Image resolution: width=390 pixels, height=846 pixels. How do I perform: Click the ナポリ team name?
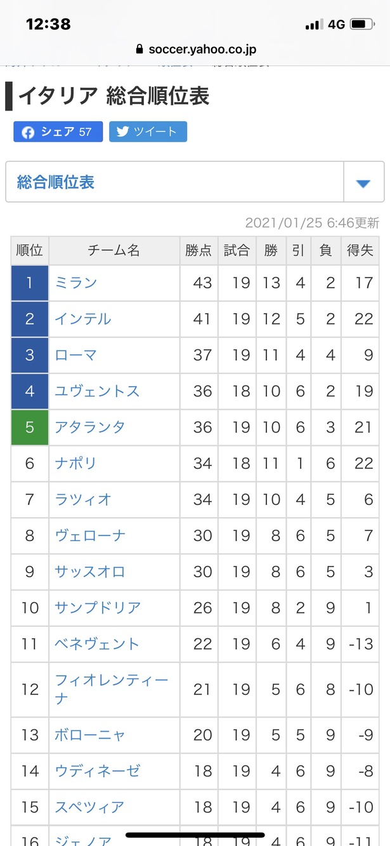click(x=76, y=464)
